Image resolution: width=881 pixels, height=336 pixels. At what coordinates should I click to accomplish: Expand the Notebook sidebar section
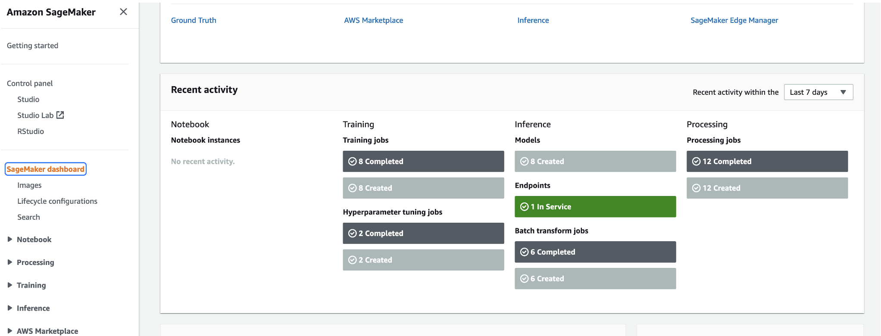pyautogui.click(x=9, y=240)
